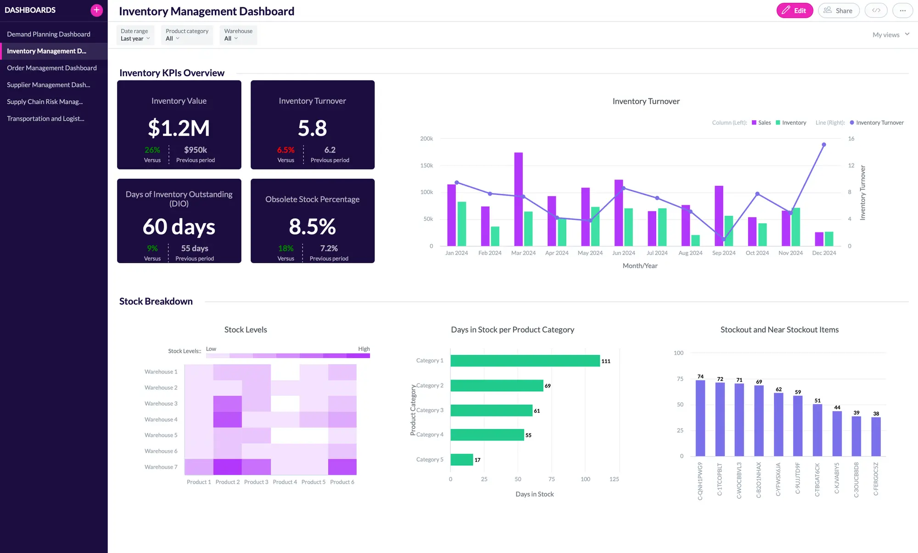Switch to the Order Management Dashboard

(51, 68)
